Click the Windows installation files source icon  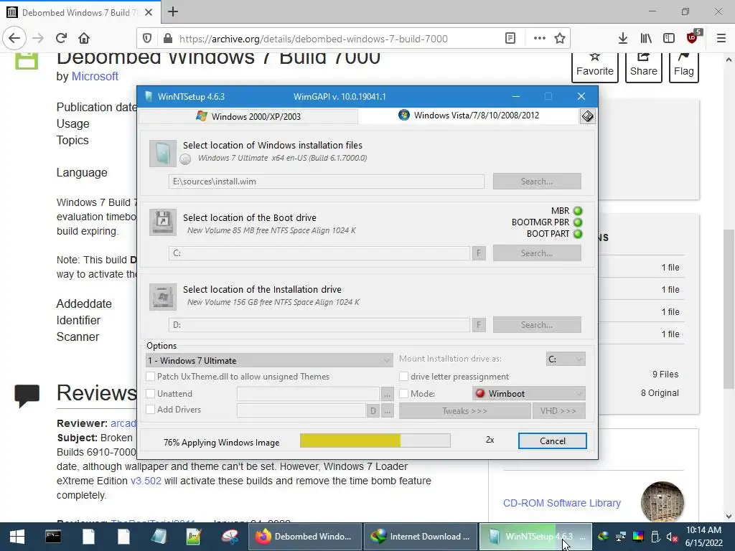click(x=163, y=154)
